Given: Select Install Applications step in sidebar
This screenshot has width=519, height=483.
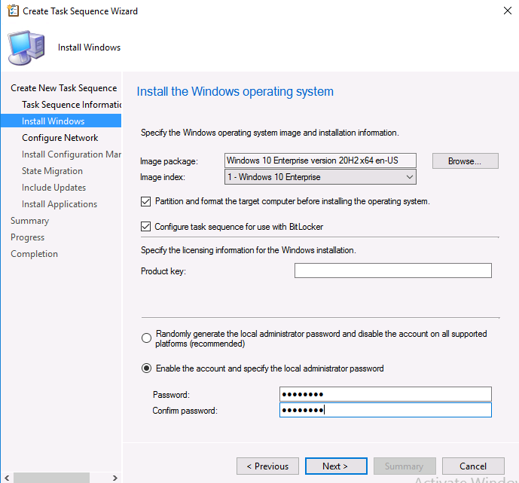Looking at the screenshot, I should (60, 204).
